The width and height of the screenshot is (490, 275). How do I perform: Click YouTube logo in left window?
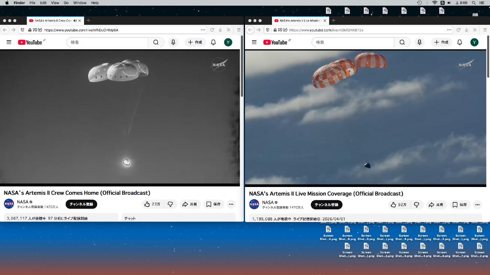click(30, 42)
